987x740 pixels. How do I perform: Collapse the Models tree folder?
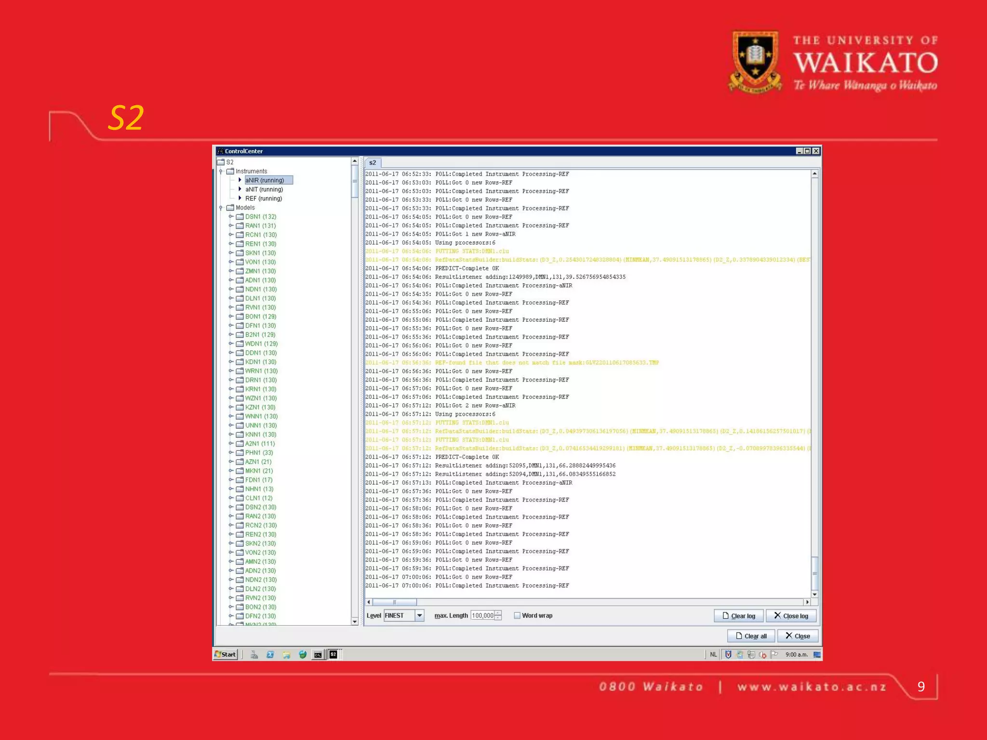221,208
